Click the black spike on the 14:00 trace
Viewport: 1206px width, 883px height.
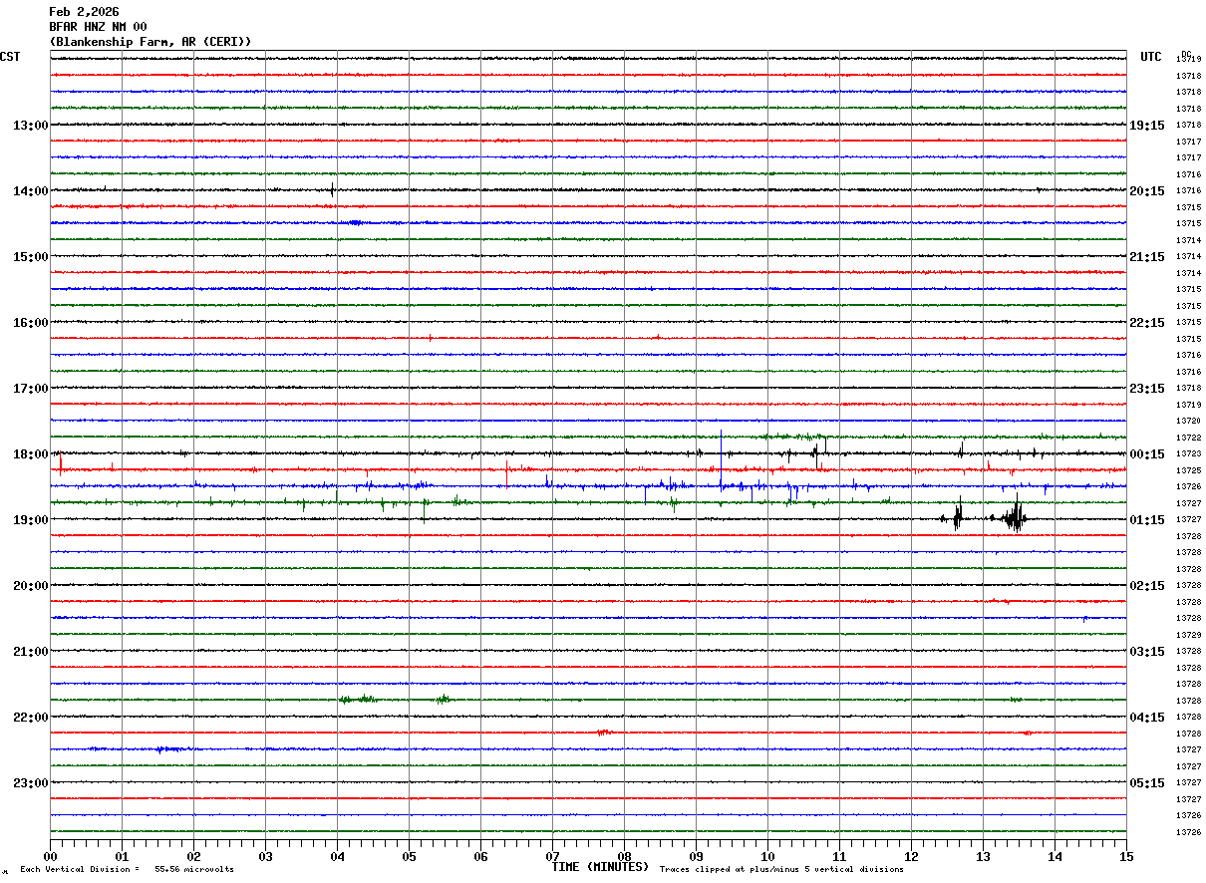[x=332, y=188]
